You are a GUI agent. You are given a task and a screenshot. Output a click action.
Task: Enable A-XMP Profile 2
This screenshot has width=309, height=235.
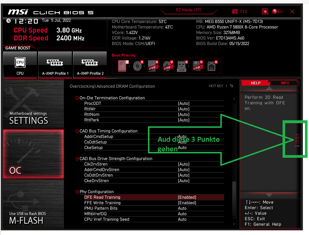click(90, 65)
